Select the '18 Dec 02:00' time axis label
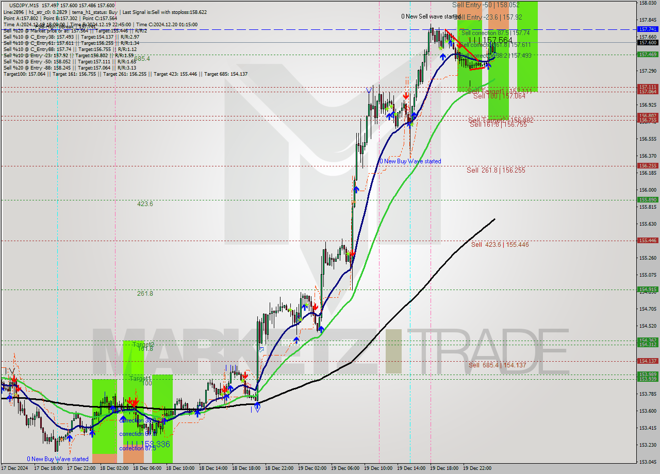This screenshot has width=660, height=474. [x=114, y=468]
